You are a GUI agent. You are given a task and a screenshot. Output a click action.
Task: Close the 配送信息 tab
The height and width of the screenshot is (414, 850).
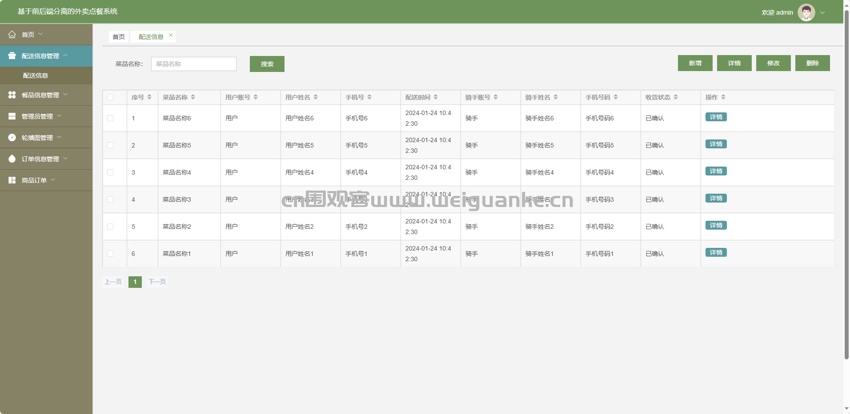coord(171,36)
